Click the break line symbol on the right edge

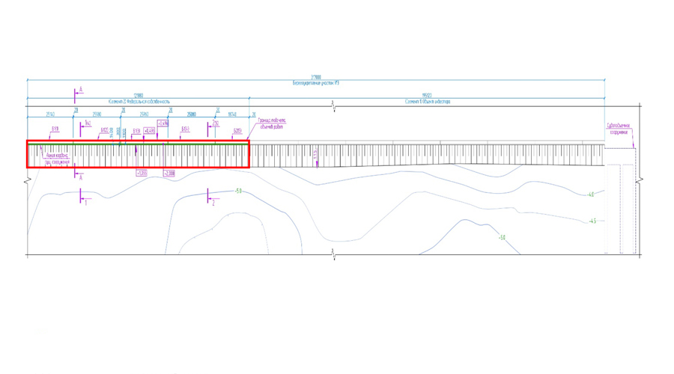[x=639, y=181]
